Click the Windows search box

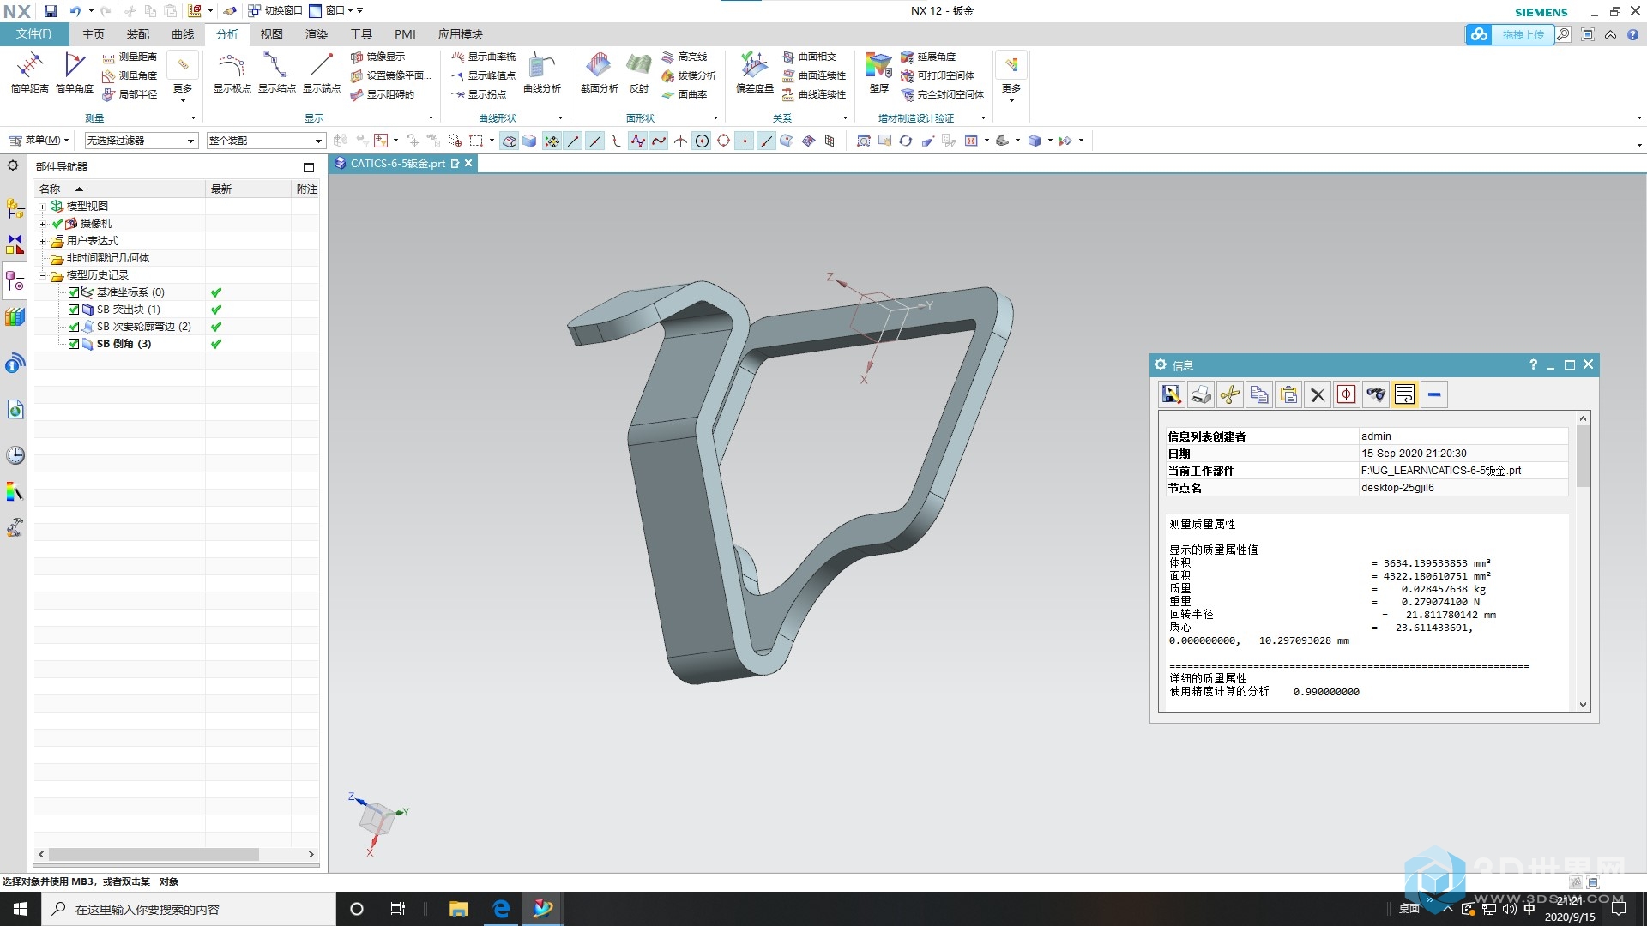click(190, 909)
